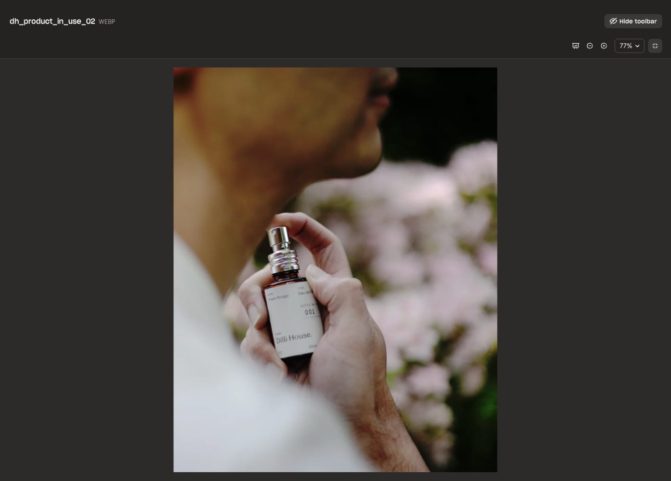
Task: Activate the crossed-eye icon on Hide toolbar
Action: [612, 21]
